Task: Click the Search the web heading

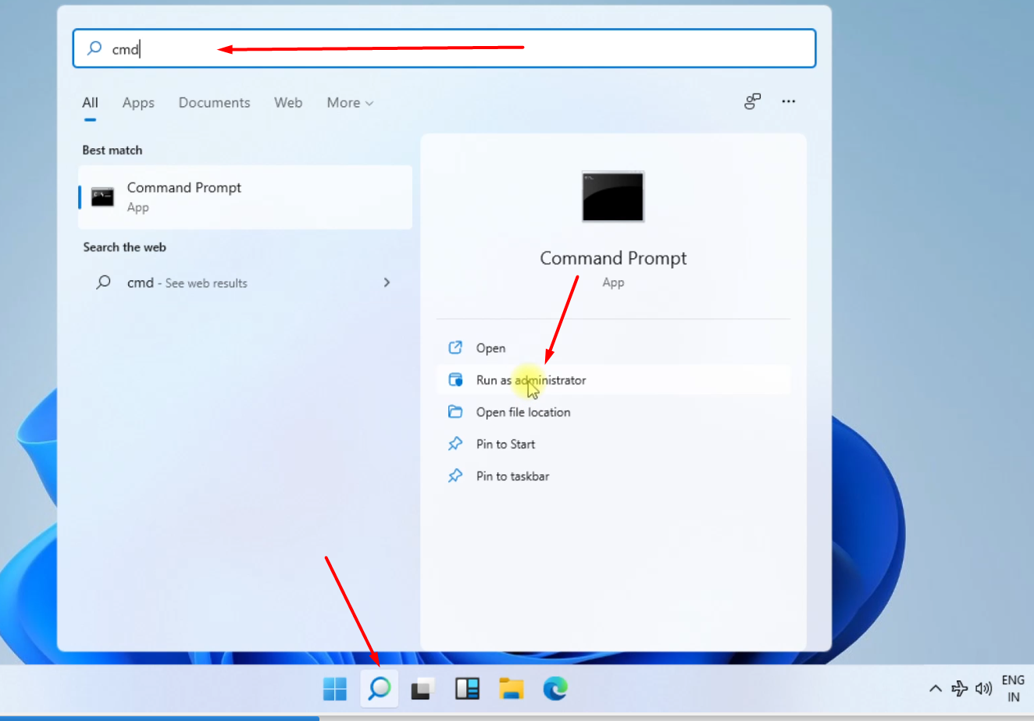Action: (125, 247)
